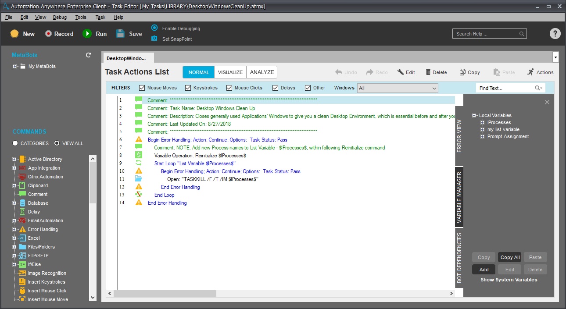Image resolution: width=566 pixels, height=309 pixels.
Task: Click Add in Variable Manager
Action: [x=484, y=270]
